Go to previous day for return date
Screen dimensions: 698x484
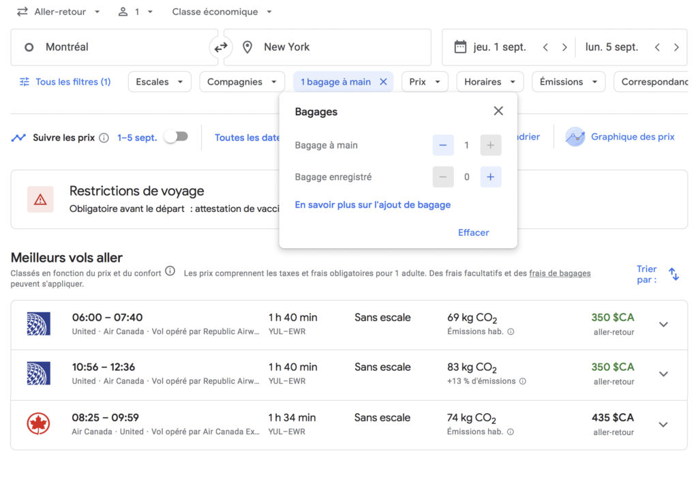point(657,47)
